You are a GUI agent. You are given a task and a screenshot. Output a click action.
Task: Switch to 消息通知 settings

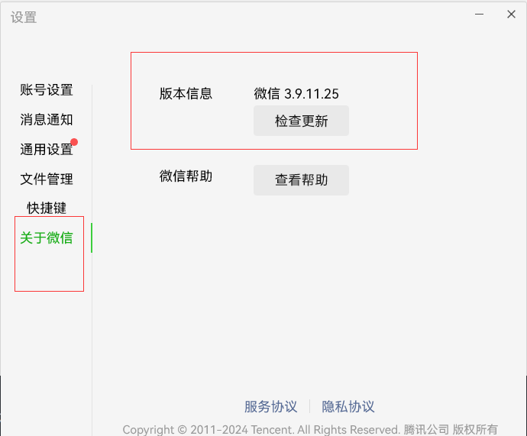[x=47, y=120]
